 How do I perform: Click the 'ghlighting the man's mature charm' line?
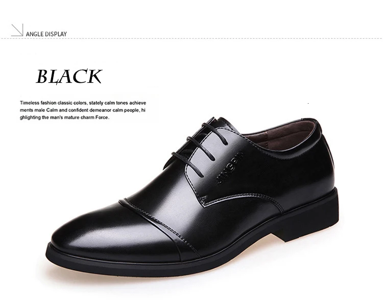(64, 117)
